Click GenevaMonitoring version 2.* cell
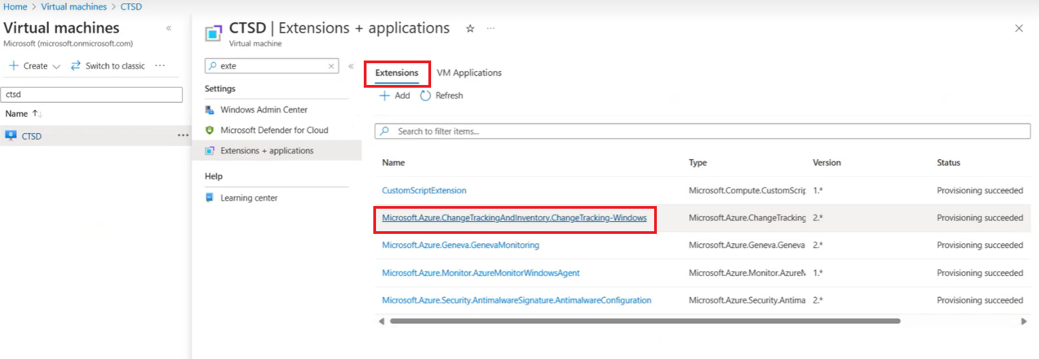Screen dimensions: 1039x359 [818, 245]
